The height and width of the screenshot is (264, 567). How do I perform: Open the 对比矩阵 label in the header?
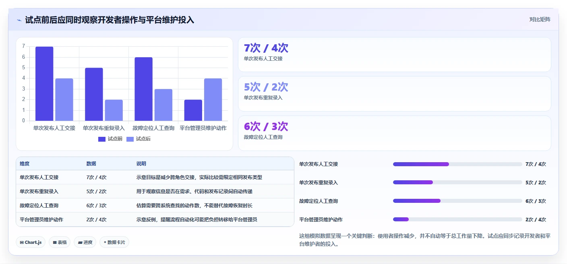click(x=540, y=19)
